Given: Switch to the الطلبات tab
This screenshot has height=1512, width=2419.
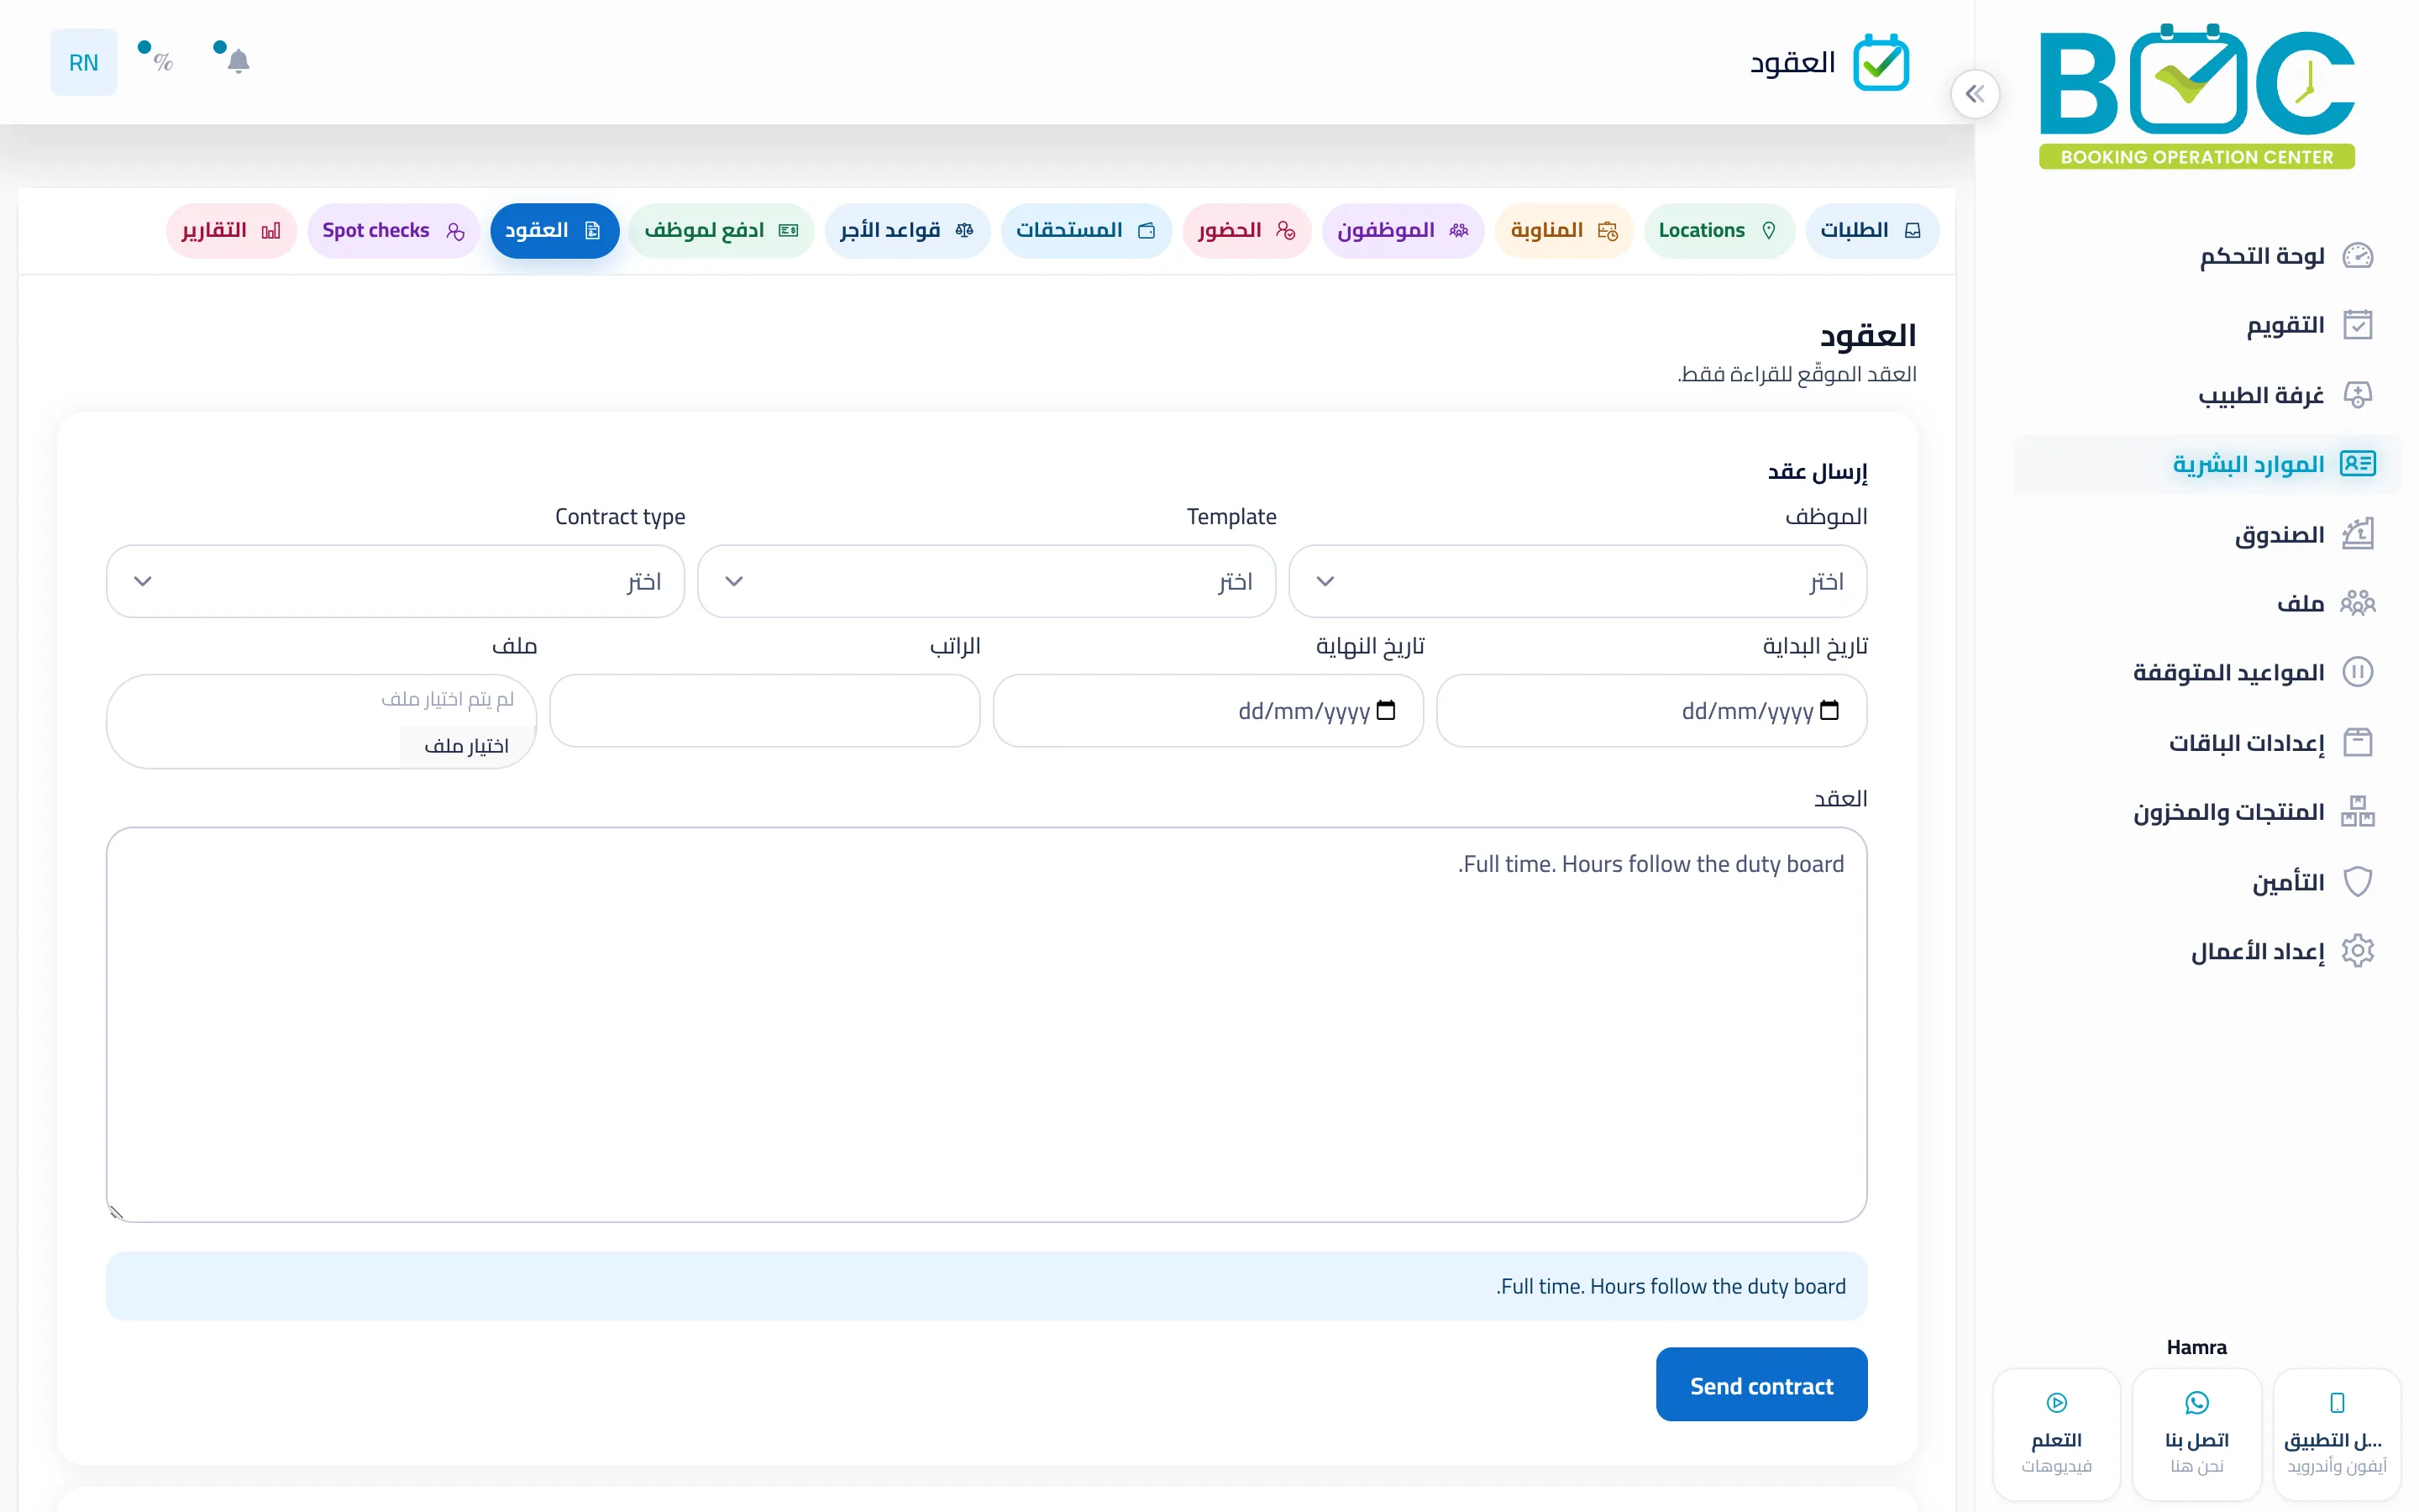Looking at the screenshot, I should pos(1871,231).
